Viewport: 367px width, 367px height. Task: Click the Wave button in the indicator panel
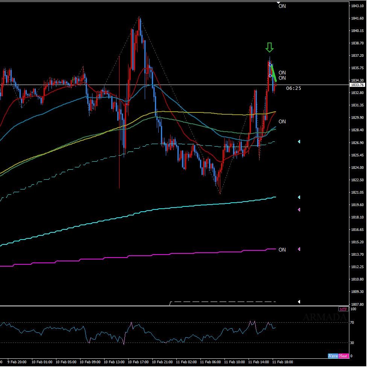(333, 356)
